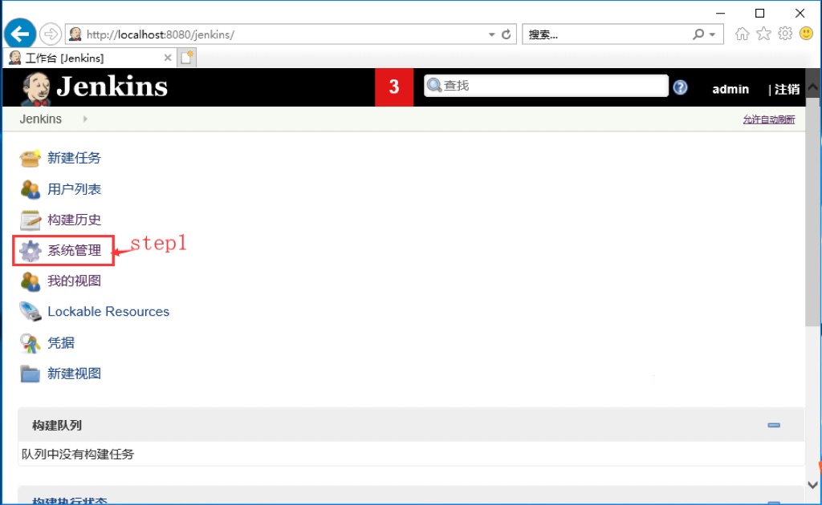This screenshot has width=822, height=505.
Task: Maximize the browser window
Action: pos(759,13)
